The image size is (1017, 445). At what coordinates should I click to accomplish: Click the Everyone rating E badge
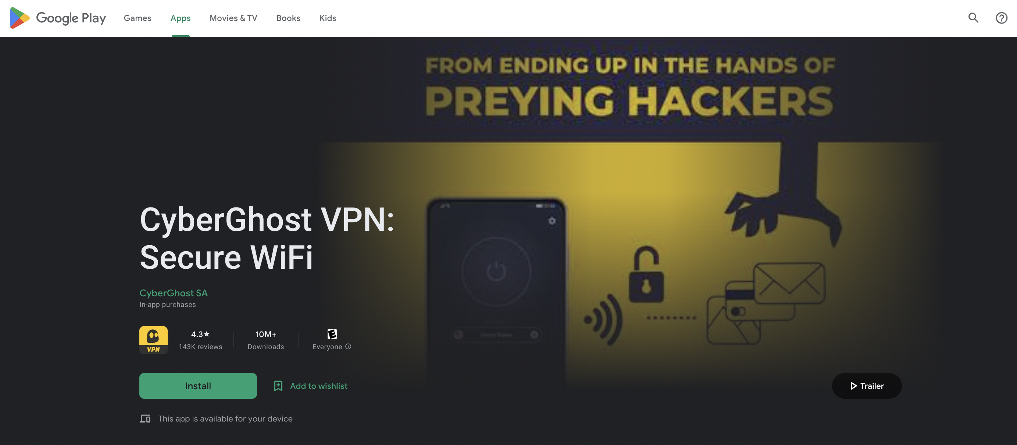(332, 334)
